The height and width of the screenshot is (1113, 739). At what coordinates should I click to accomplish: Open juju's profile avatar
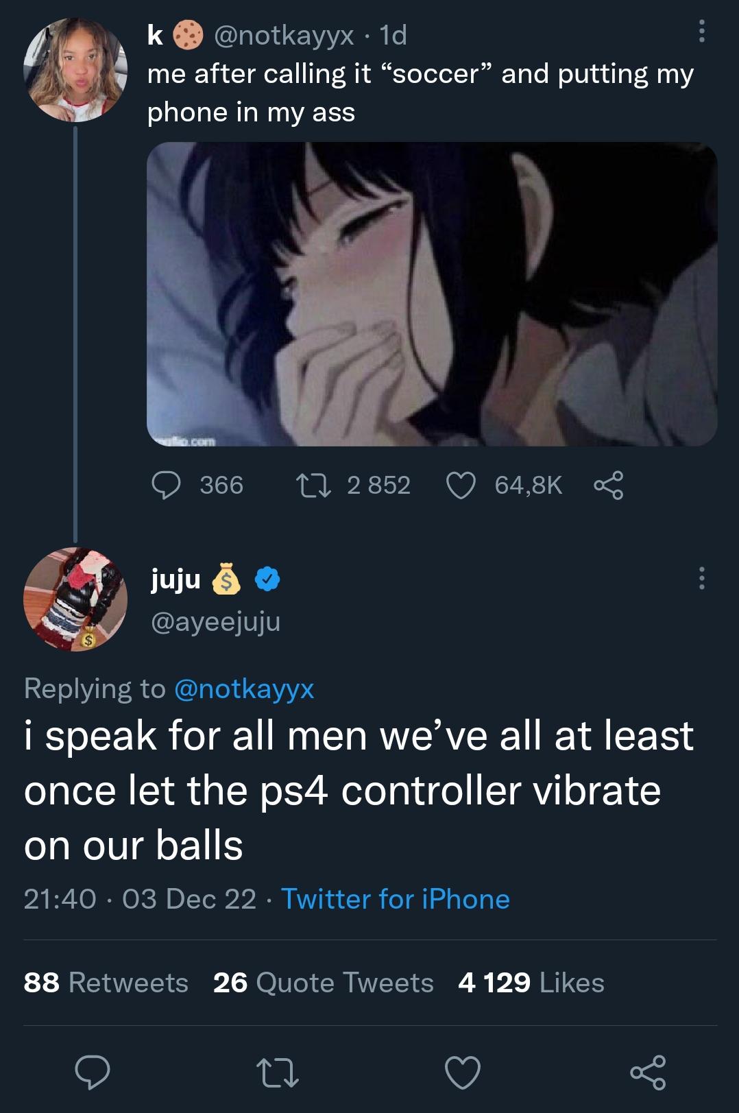tap(75, 599)
